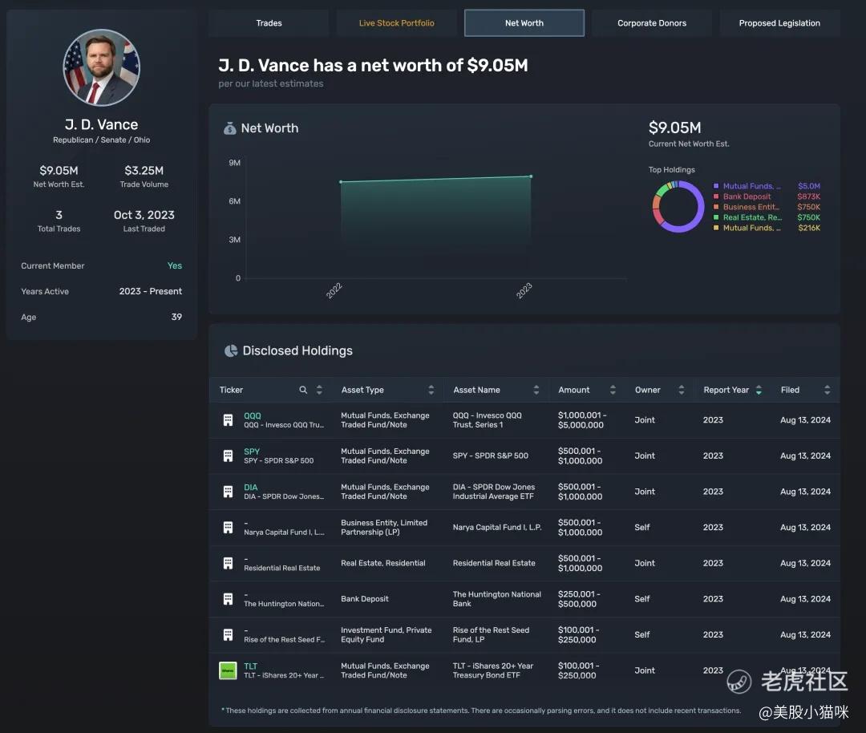
Task: Sort holdings by Asset Name arrows
Action: pyautogui.click(x=536, y=390)
